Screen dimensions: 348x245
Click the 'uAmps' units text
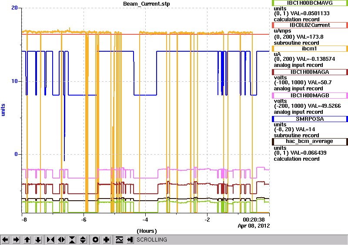click(x=282, y=31)
